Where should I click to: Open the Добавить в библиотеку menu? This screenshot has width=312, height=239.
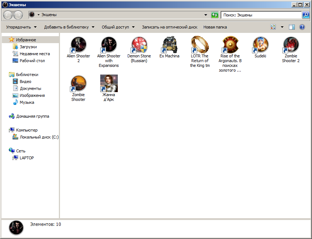pyautogui.click(x=69, y=27)
